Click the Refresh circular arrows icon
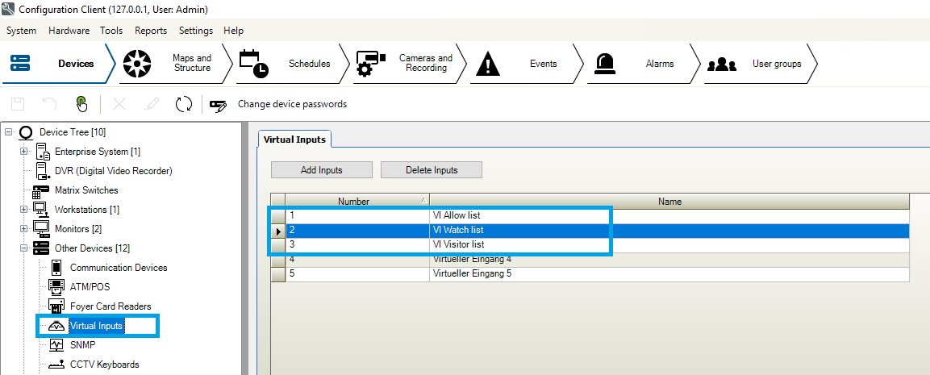Screen dimensions: 930x375 point(184,104)
